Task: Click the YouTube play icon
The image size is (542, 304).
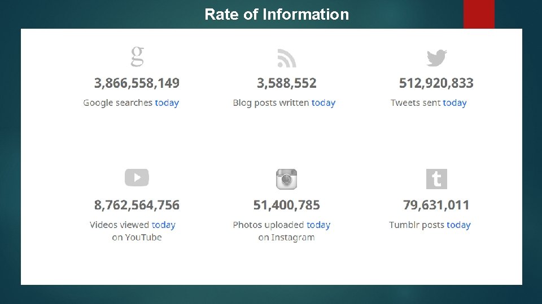Action: click(x=137, y=178)
